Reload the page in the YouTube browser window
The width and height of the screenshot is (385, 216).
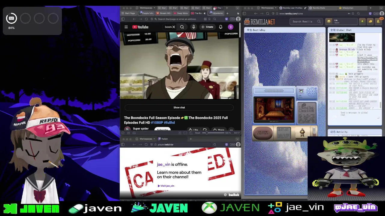pos(146,19)
